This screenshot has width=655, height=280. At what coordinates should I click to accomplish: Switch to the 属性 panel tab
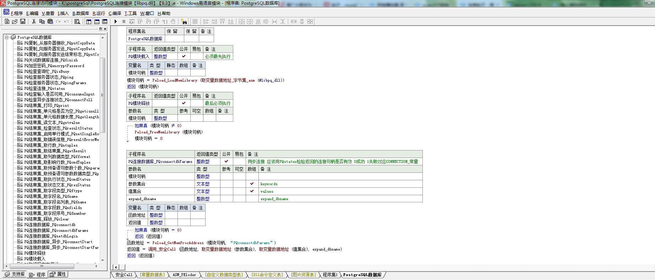coord(58,274)
